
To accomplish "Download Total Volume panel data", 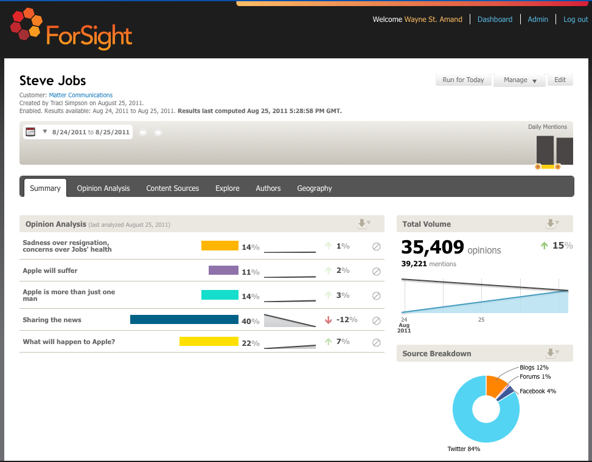I will (x=552, y=224).
